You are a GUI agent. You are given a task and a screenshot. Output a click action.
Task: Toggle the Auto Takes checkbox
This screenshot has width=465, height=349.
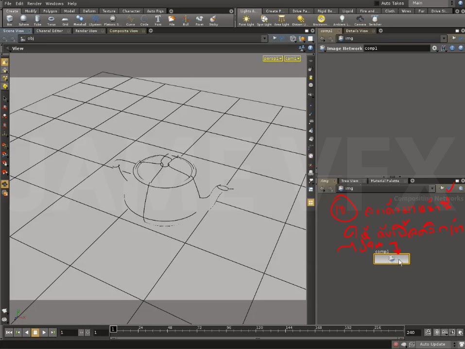pos(377,3)
